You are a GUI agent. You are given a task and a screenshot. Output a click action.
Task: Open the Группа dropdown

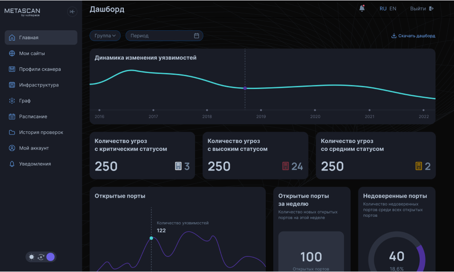tap(105, 36)
